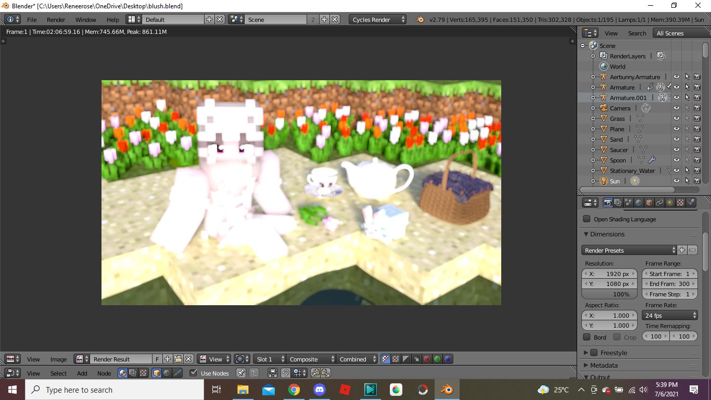The image size is (711, 400).
Task: Unlink the Render Result image
Action: click(188, 359)
